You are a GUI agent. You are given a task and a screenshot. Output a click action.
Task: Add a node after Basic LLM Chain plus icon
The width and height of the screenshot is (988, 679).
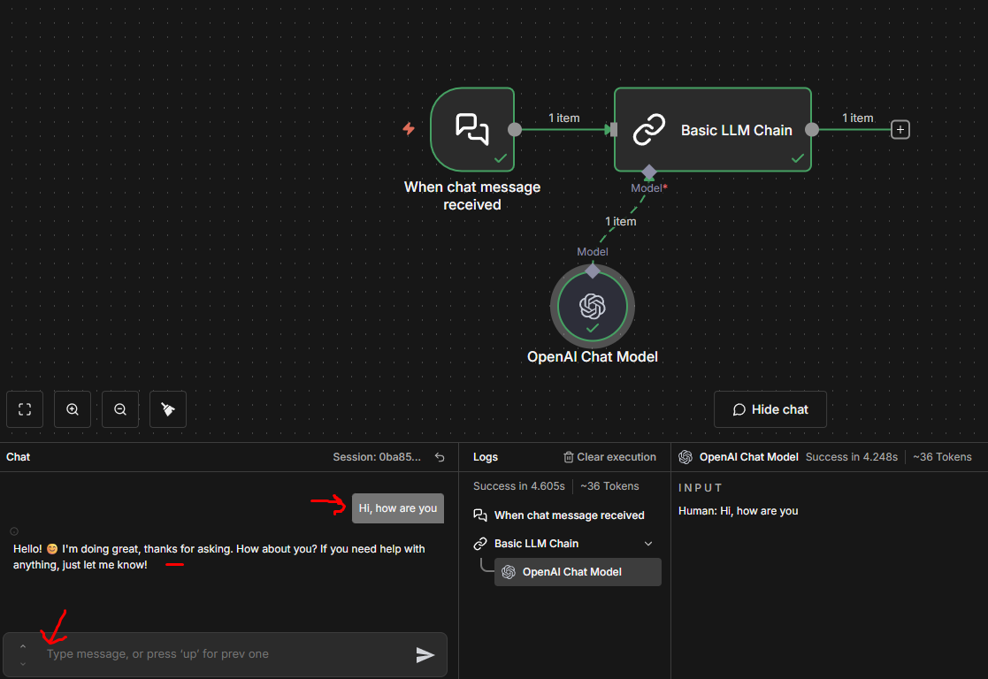pyautogui.click(x=900, y=129)
